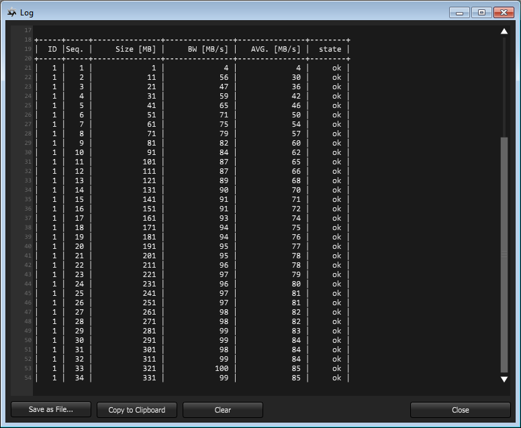Click AVG value 60 in sequence 9 row
The height and width of the screenshot is (428, 521).
click(296, 143)
